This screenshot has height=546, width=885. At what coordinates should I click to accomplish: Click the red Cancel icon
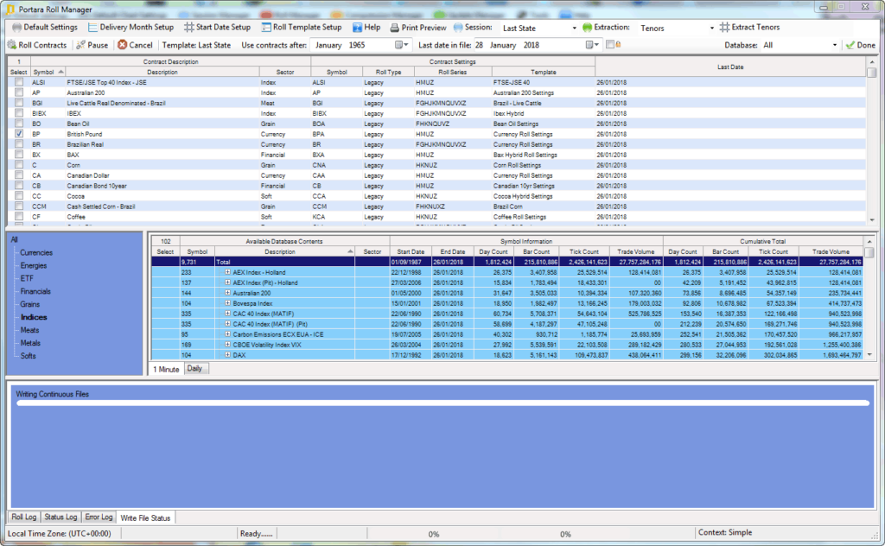click(x=123, y=45)
